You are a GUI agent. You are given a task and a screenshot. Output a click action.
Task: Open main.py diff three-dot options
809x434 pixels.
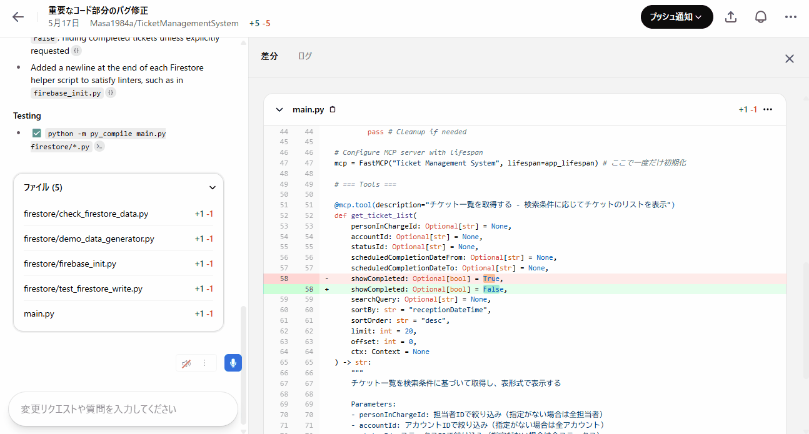click(x=768, y=109)
